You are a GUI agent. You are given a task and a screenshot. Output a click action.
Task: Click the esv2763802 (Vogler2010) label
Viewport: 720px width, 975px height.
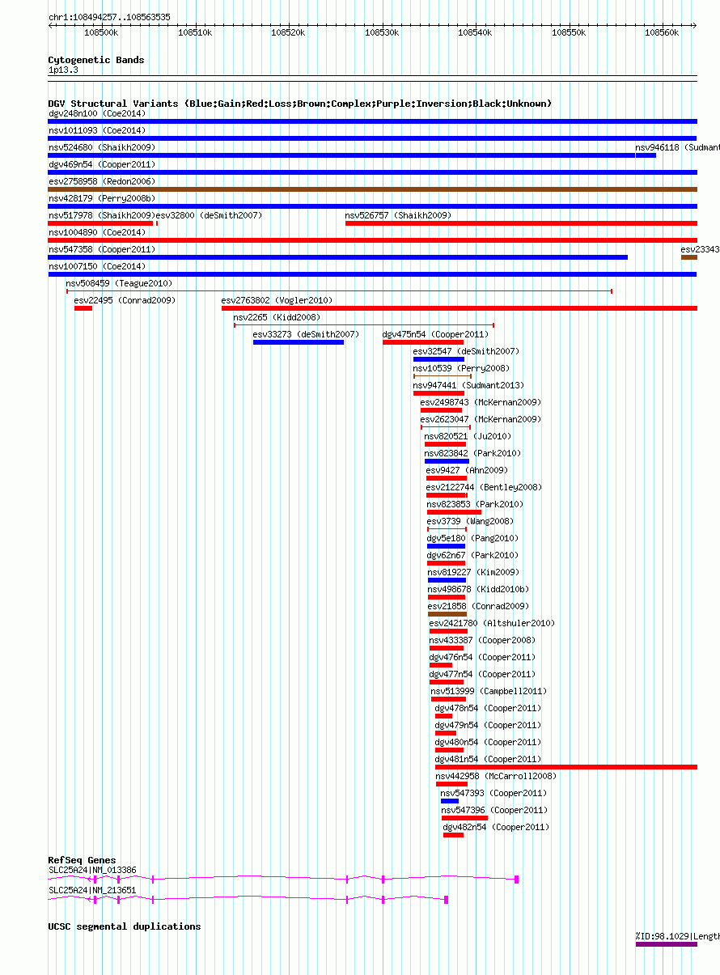[x=277, y=300]
